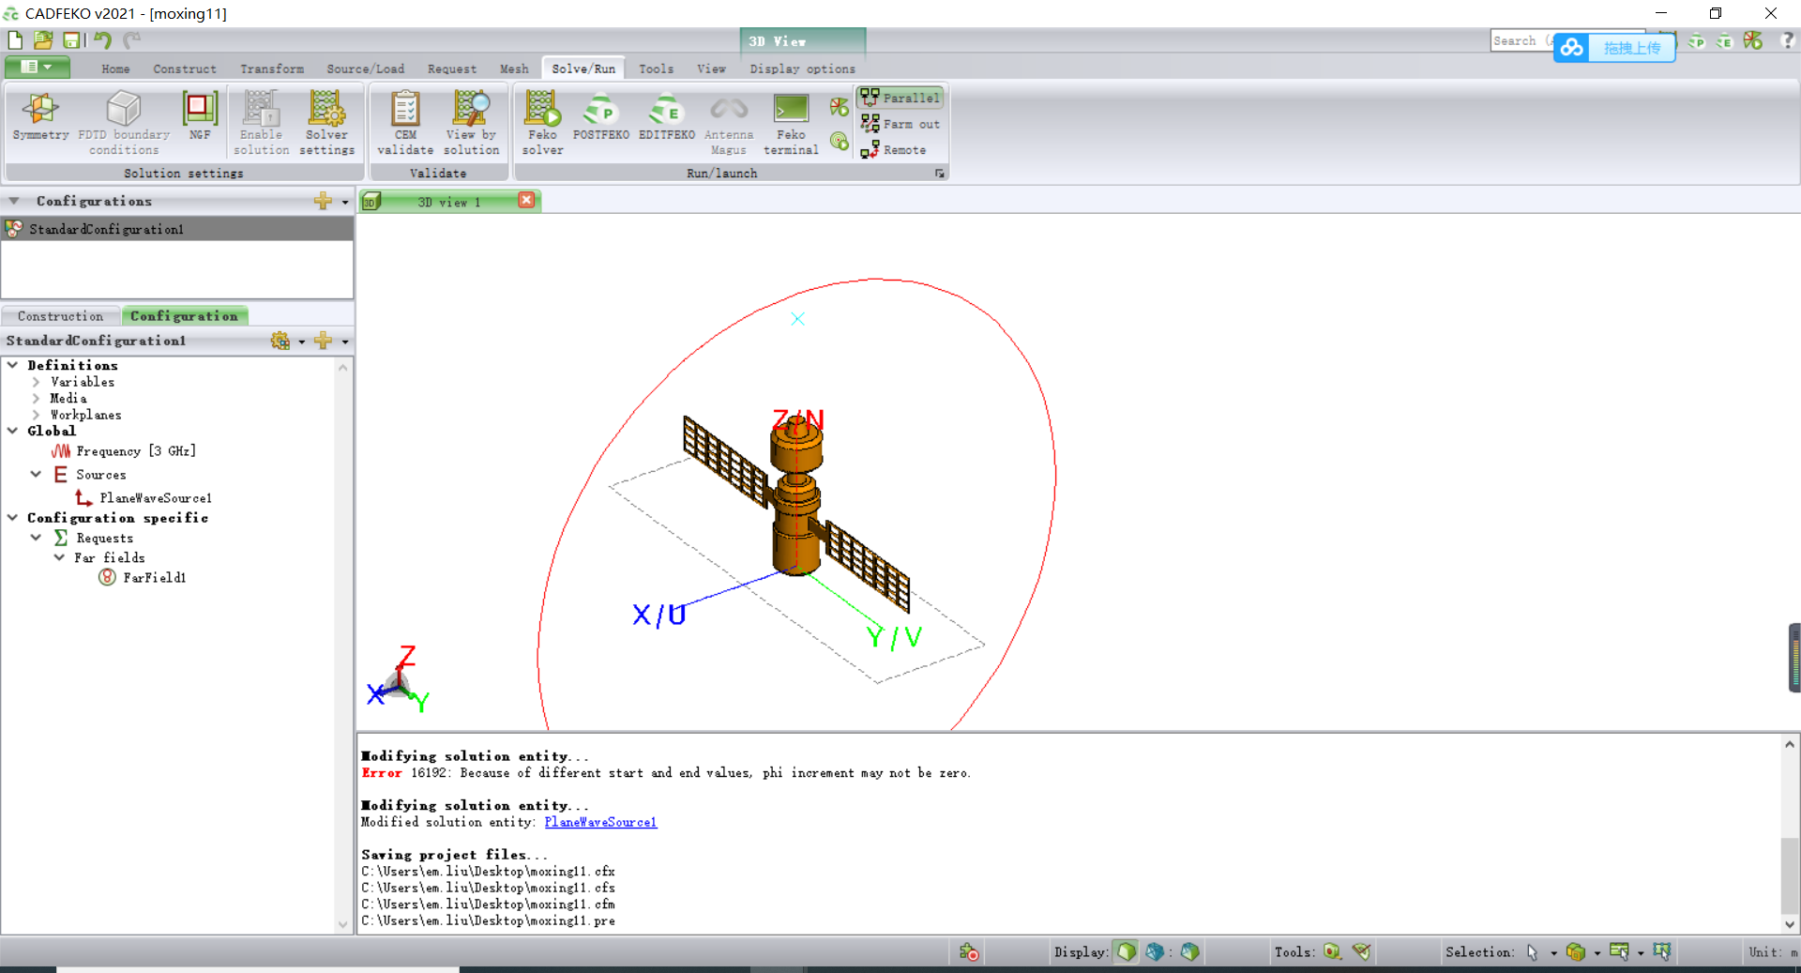This screenshot has height=973, width=1801.
Task: Open the Source/Load ribbon tab
Action: 365,68
